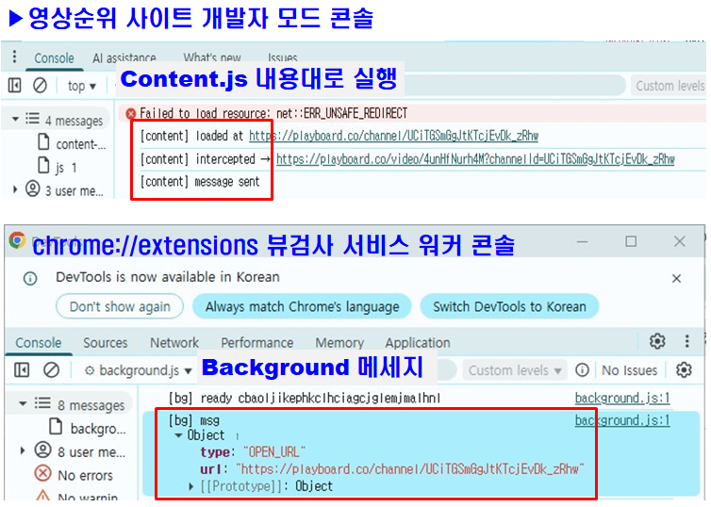The image size is (711, 507).
Task: Open the Application tab
Action: [x=418, y=342]
